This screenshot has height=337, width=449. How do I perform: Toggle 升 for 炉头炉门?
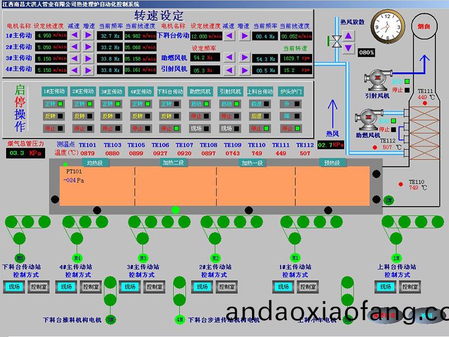pos(291,104)
